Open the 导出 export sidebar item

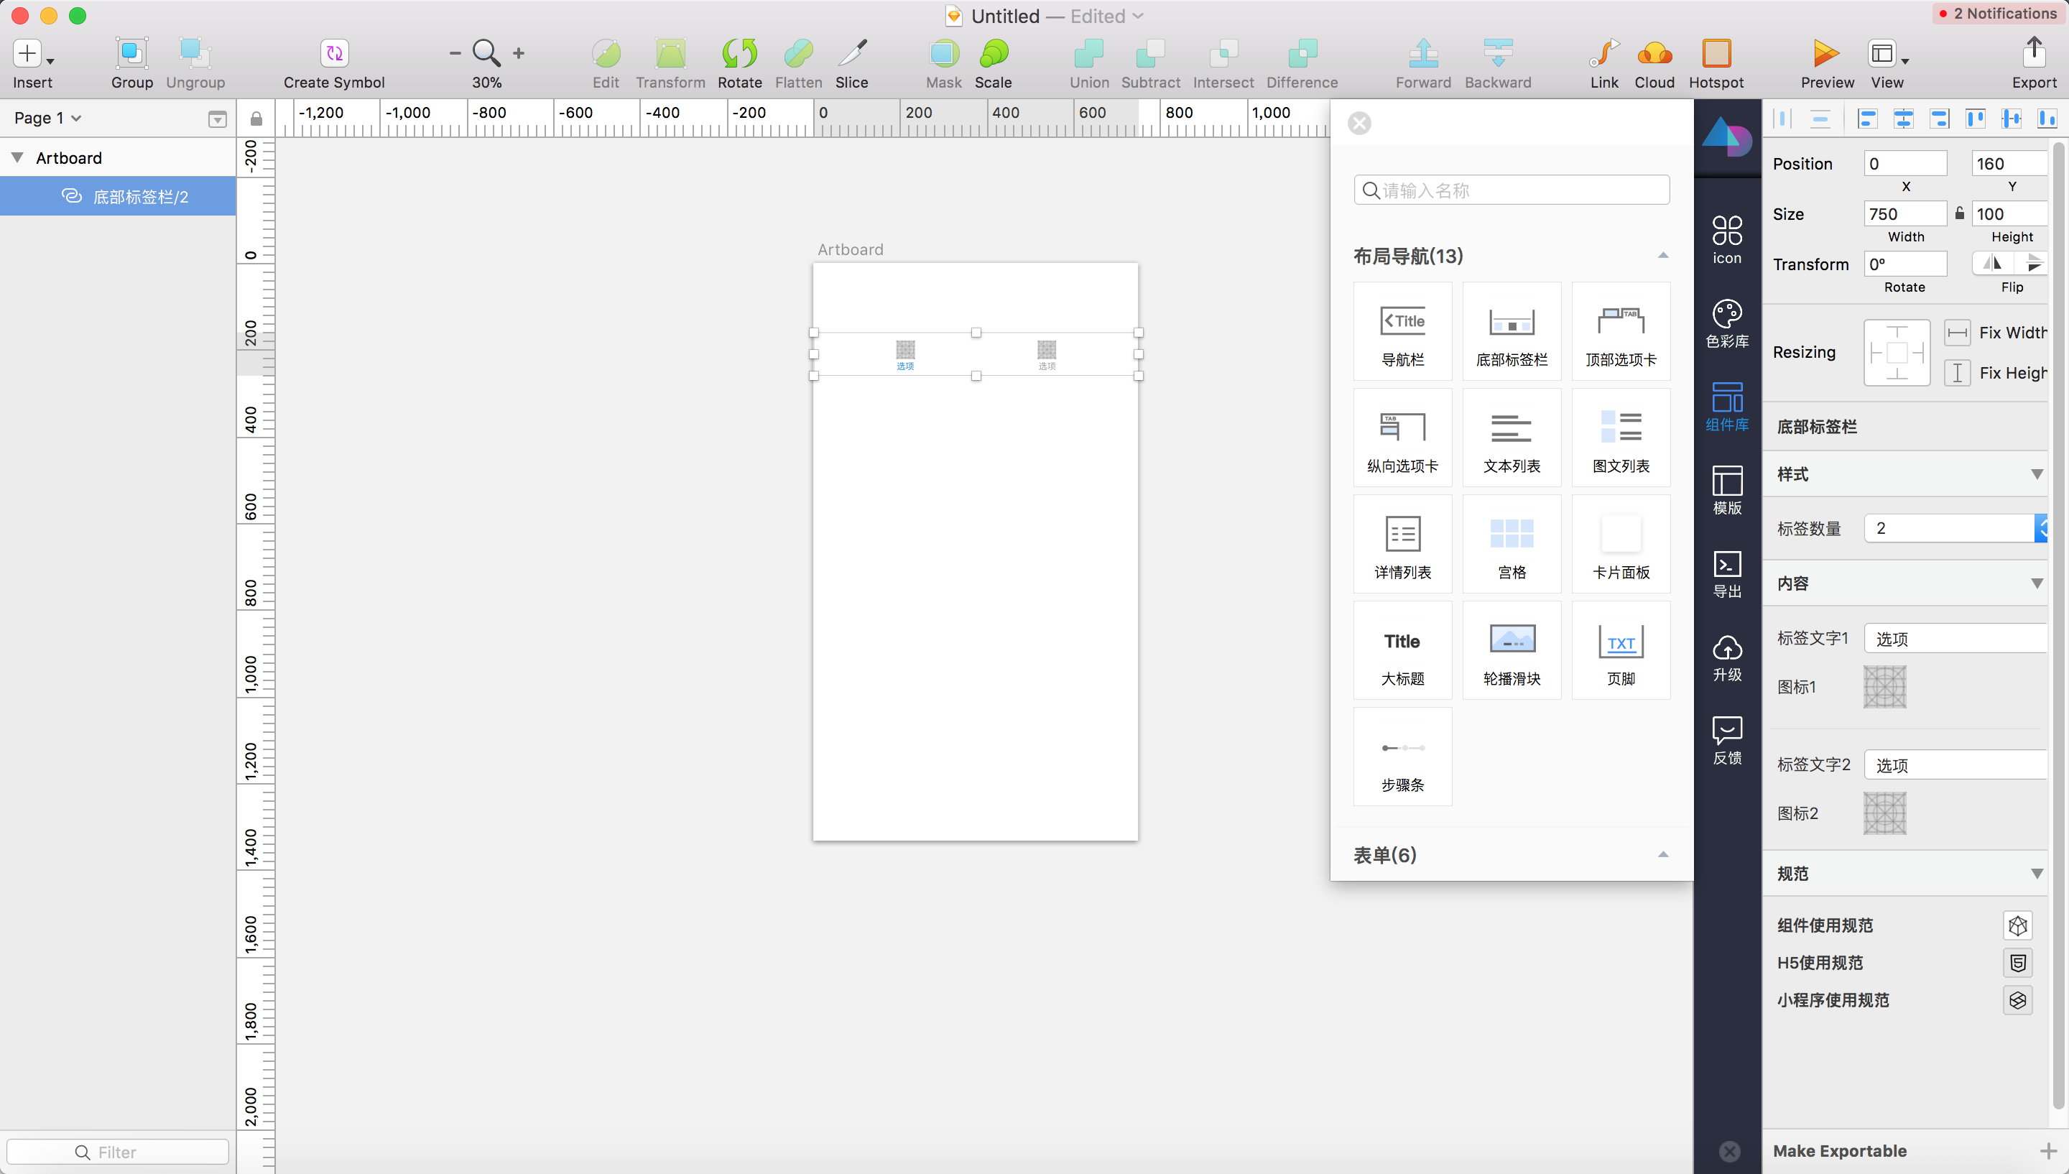coord(1726,573)
